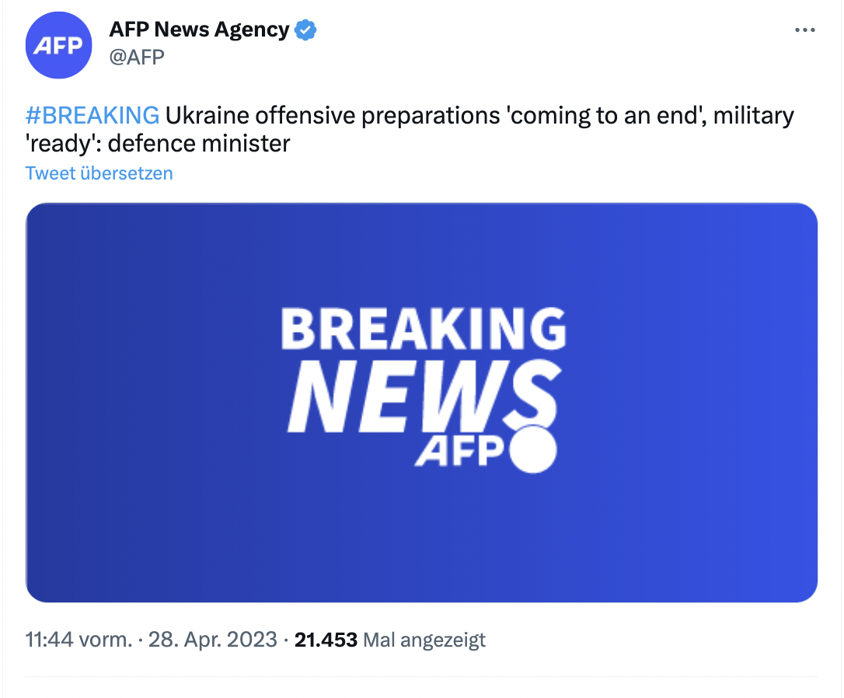Click the white circle in the AFP image logo
Image resolution: width=844 pixels, height=698 pixels.
[x=532, y=449]
